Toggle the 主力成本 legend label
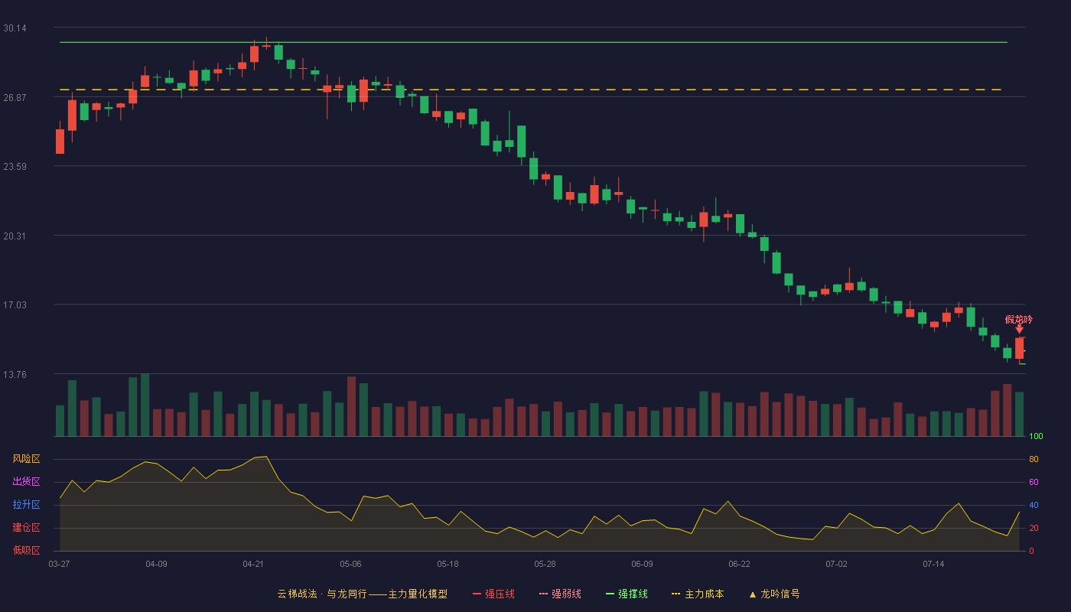 [704, 594]
